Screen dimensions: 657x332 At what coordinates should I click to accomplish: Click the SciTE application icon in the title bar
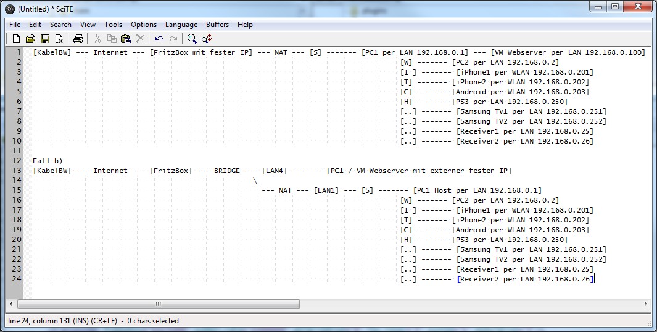10,9
